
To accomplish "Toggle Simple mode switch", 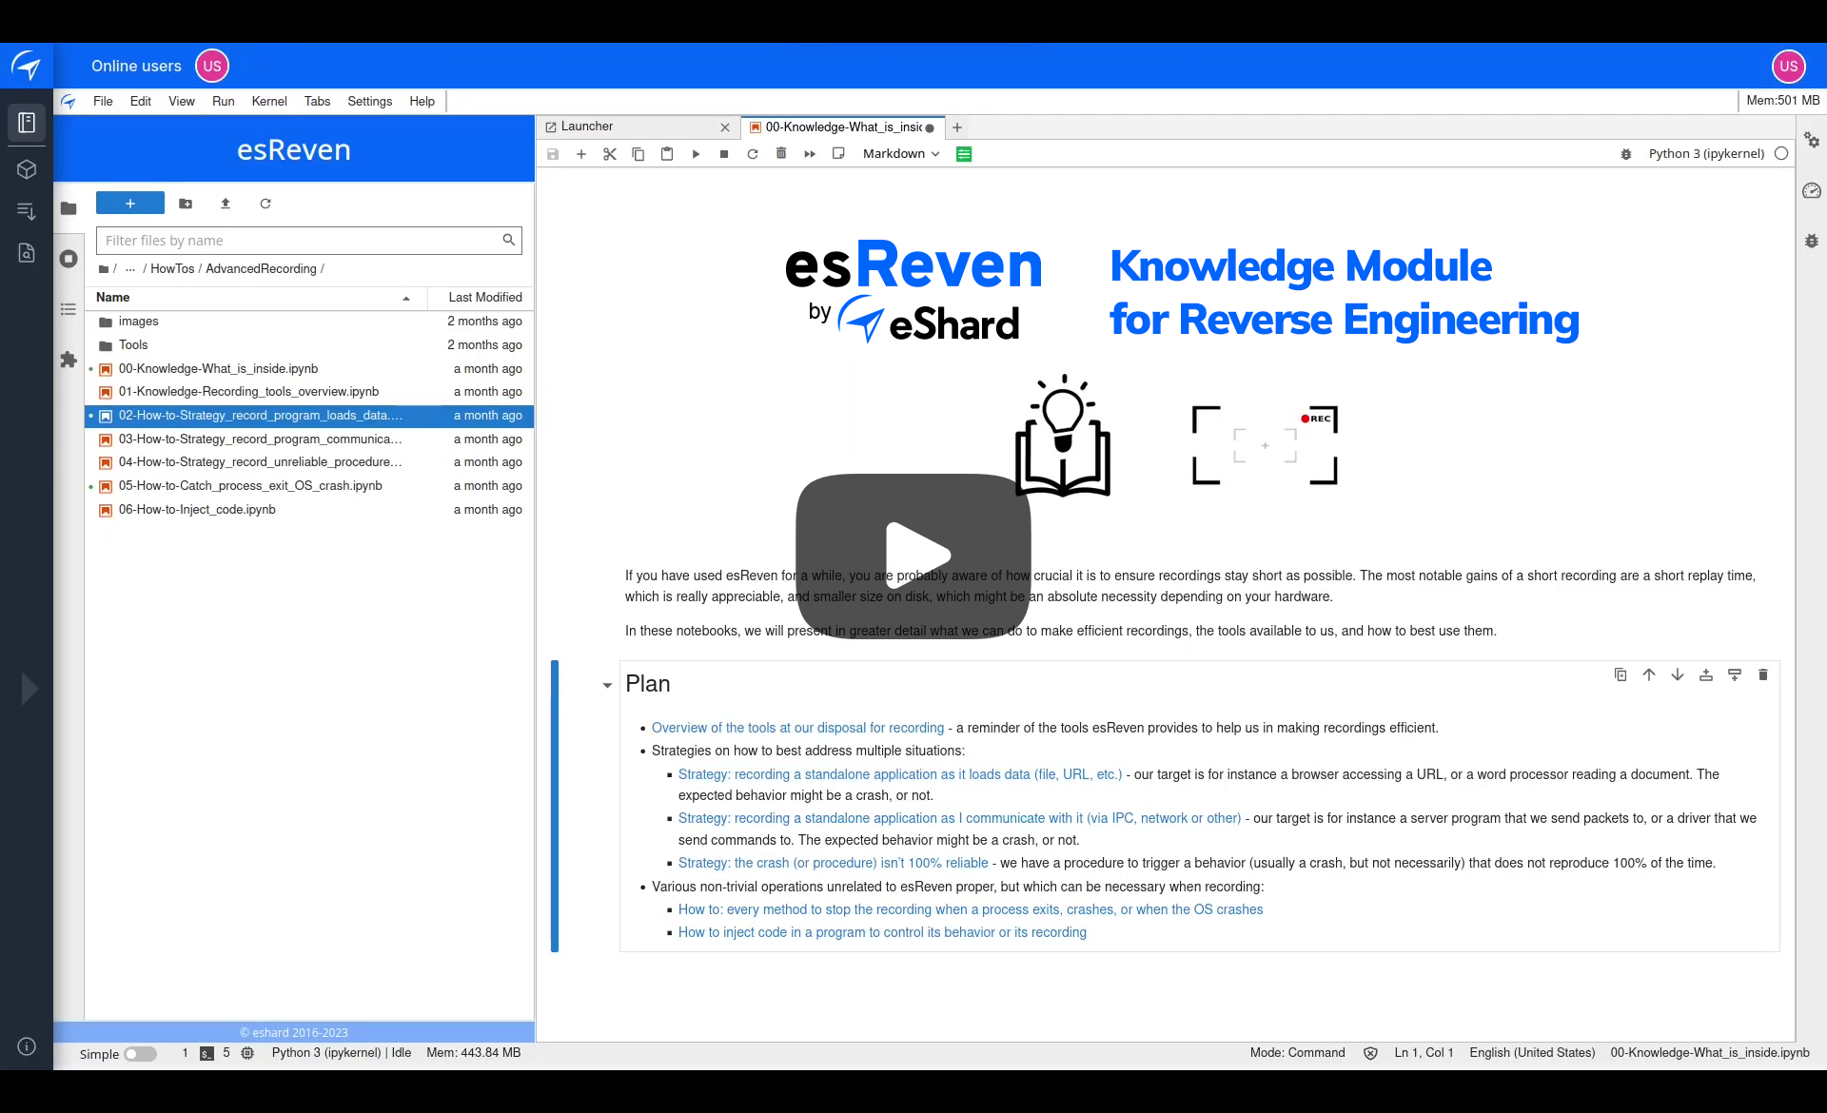I will pos(141,1054).
